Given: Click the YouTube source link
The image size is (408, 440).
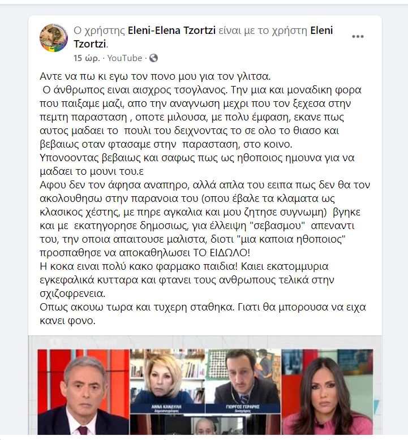Looking at the screenshot, I should coord(124,58).
